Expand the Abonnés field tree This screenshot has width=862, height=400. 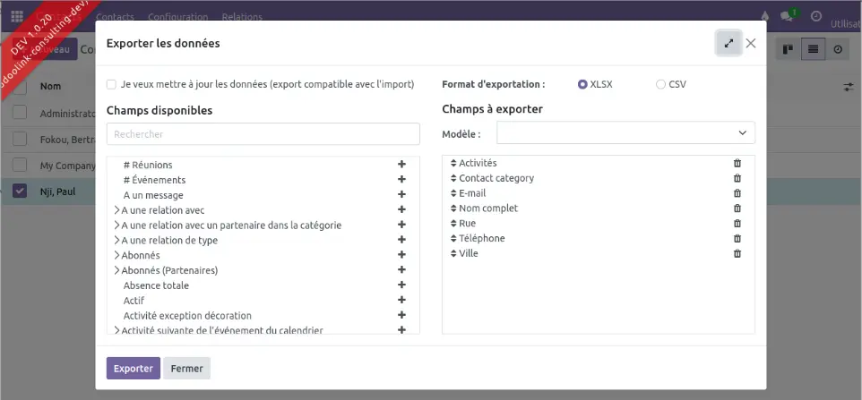tap(117, 255)
